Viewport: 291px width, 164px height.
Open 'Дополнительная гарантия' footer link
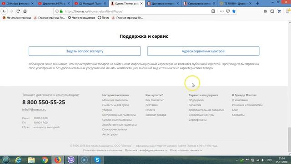tap(206, 110)
